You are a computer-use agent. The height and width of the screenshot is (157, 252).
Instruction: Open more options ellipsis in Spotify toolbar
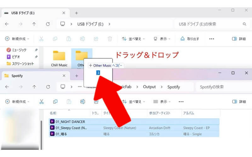tap(181, 101)
